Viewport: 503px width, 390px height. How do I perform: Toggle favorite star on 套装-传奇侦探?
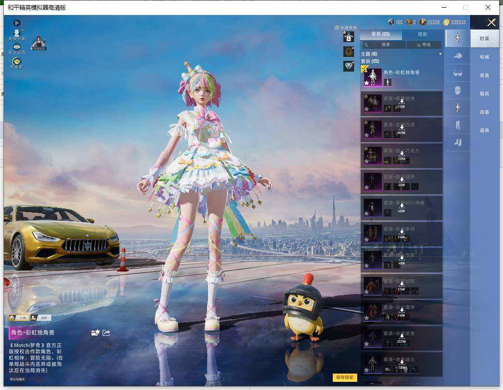[x=366, y=292]
